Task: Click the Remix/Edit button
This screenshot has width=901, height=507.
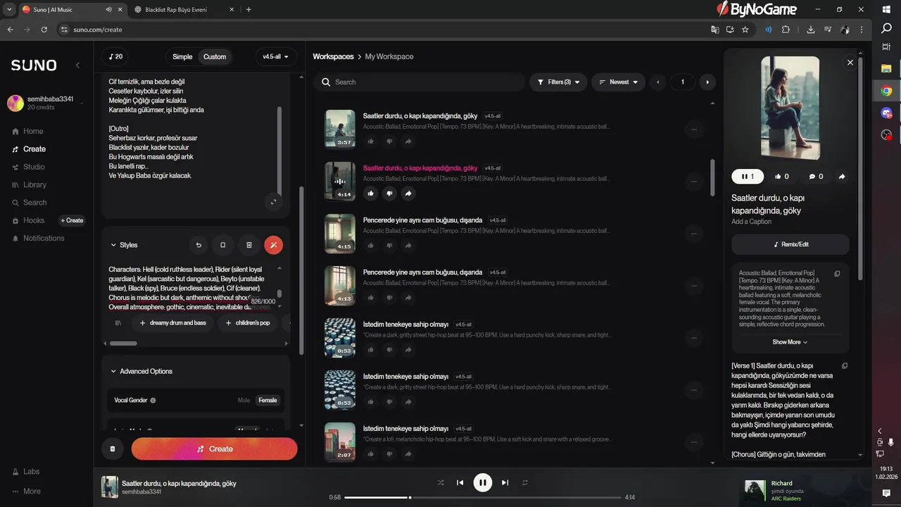Action: pyautogui.click(x=790, y=244)
